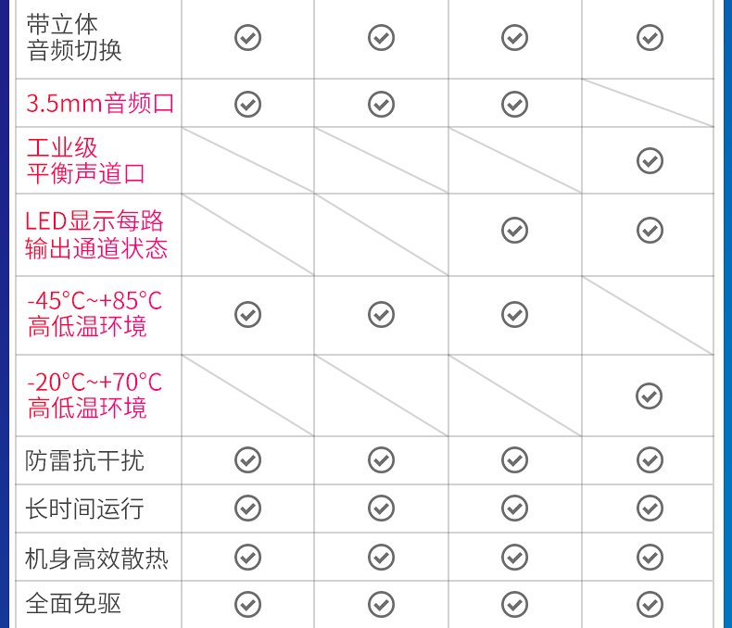Click the 防雷抗干扰 feature label
732x628 pixels.
(x=85, y=460)
